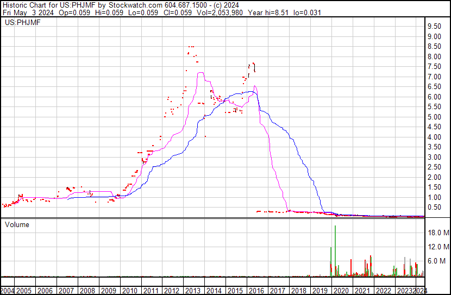Select the 2004 year on time axis
Viewport: 451px width, 295px height.
(x=7, y=291)
